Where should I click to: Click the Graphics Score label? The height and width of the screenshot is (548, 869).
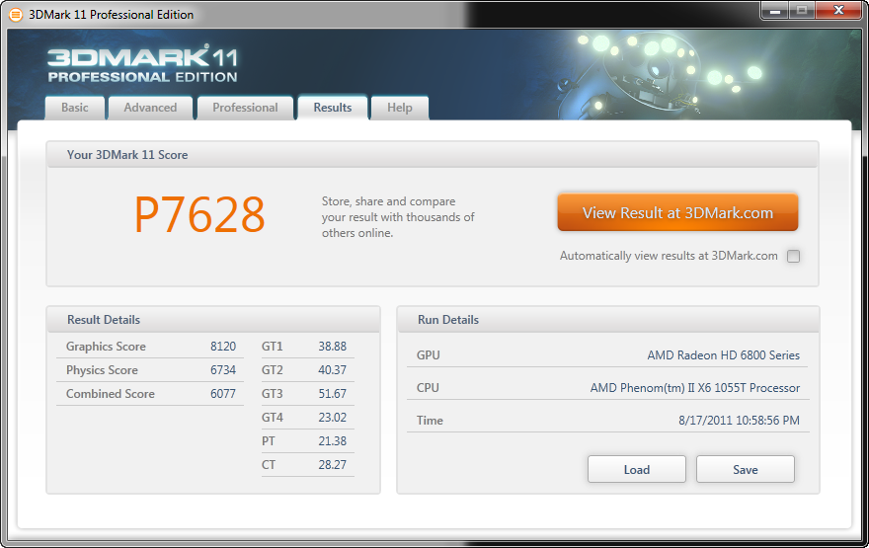pyautogui.click(x=106, y=347)
